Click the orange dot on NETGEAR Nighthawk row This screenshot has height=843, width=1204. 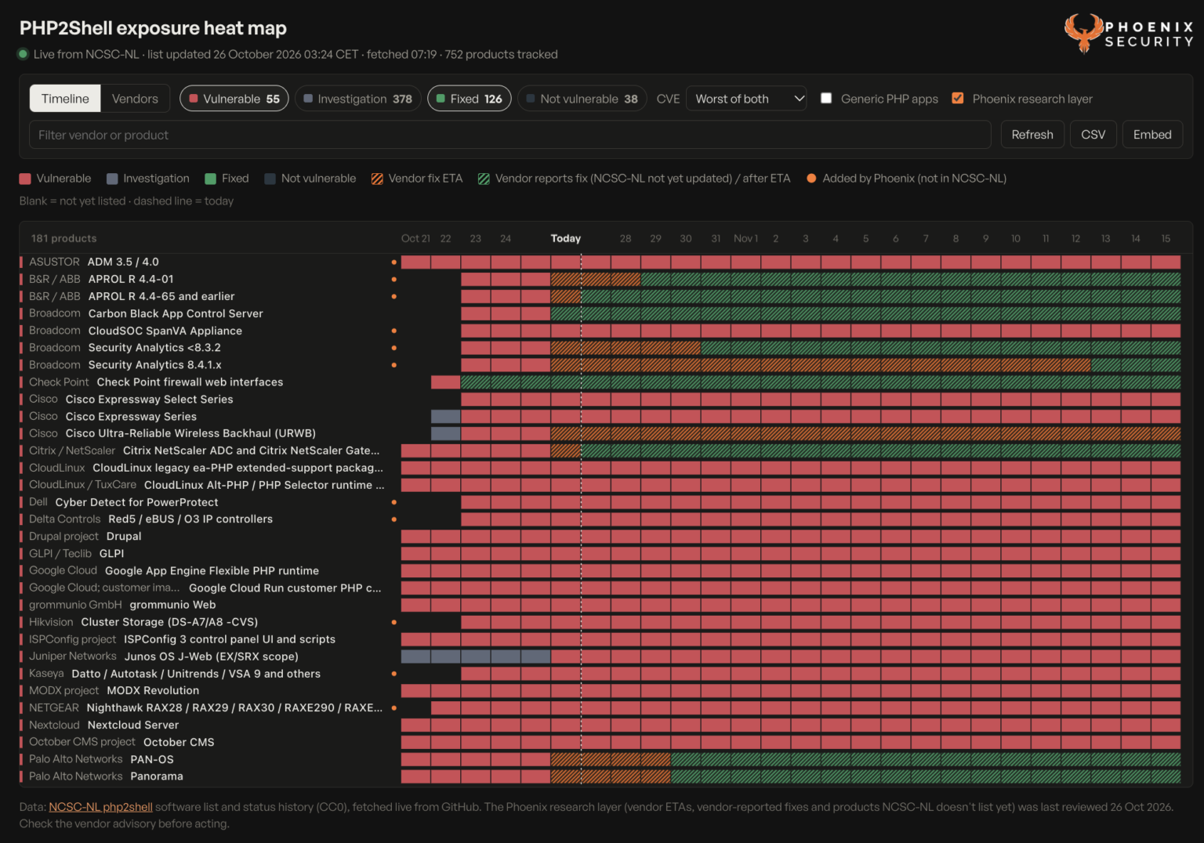[x=393, y=707]
